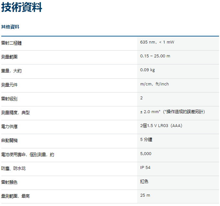This screenshot has height=206, width=220.
Task: Click the 0.09 kg weight value
Action: click(147, 70)
